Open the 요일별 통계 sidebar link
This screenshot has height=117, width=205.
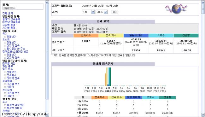pyautogui.click(x=9, y=25)
